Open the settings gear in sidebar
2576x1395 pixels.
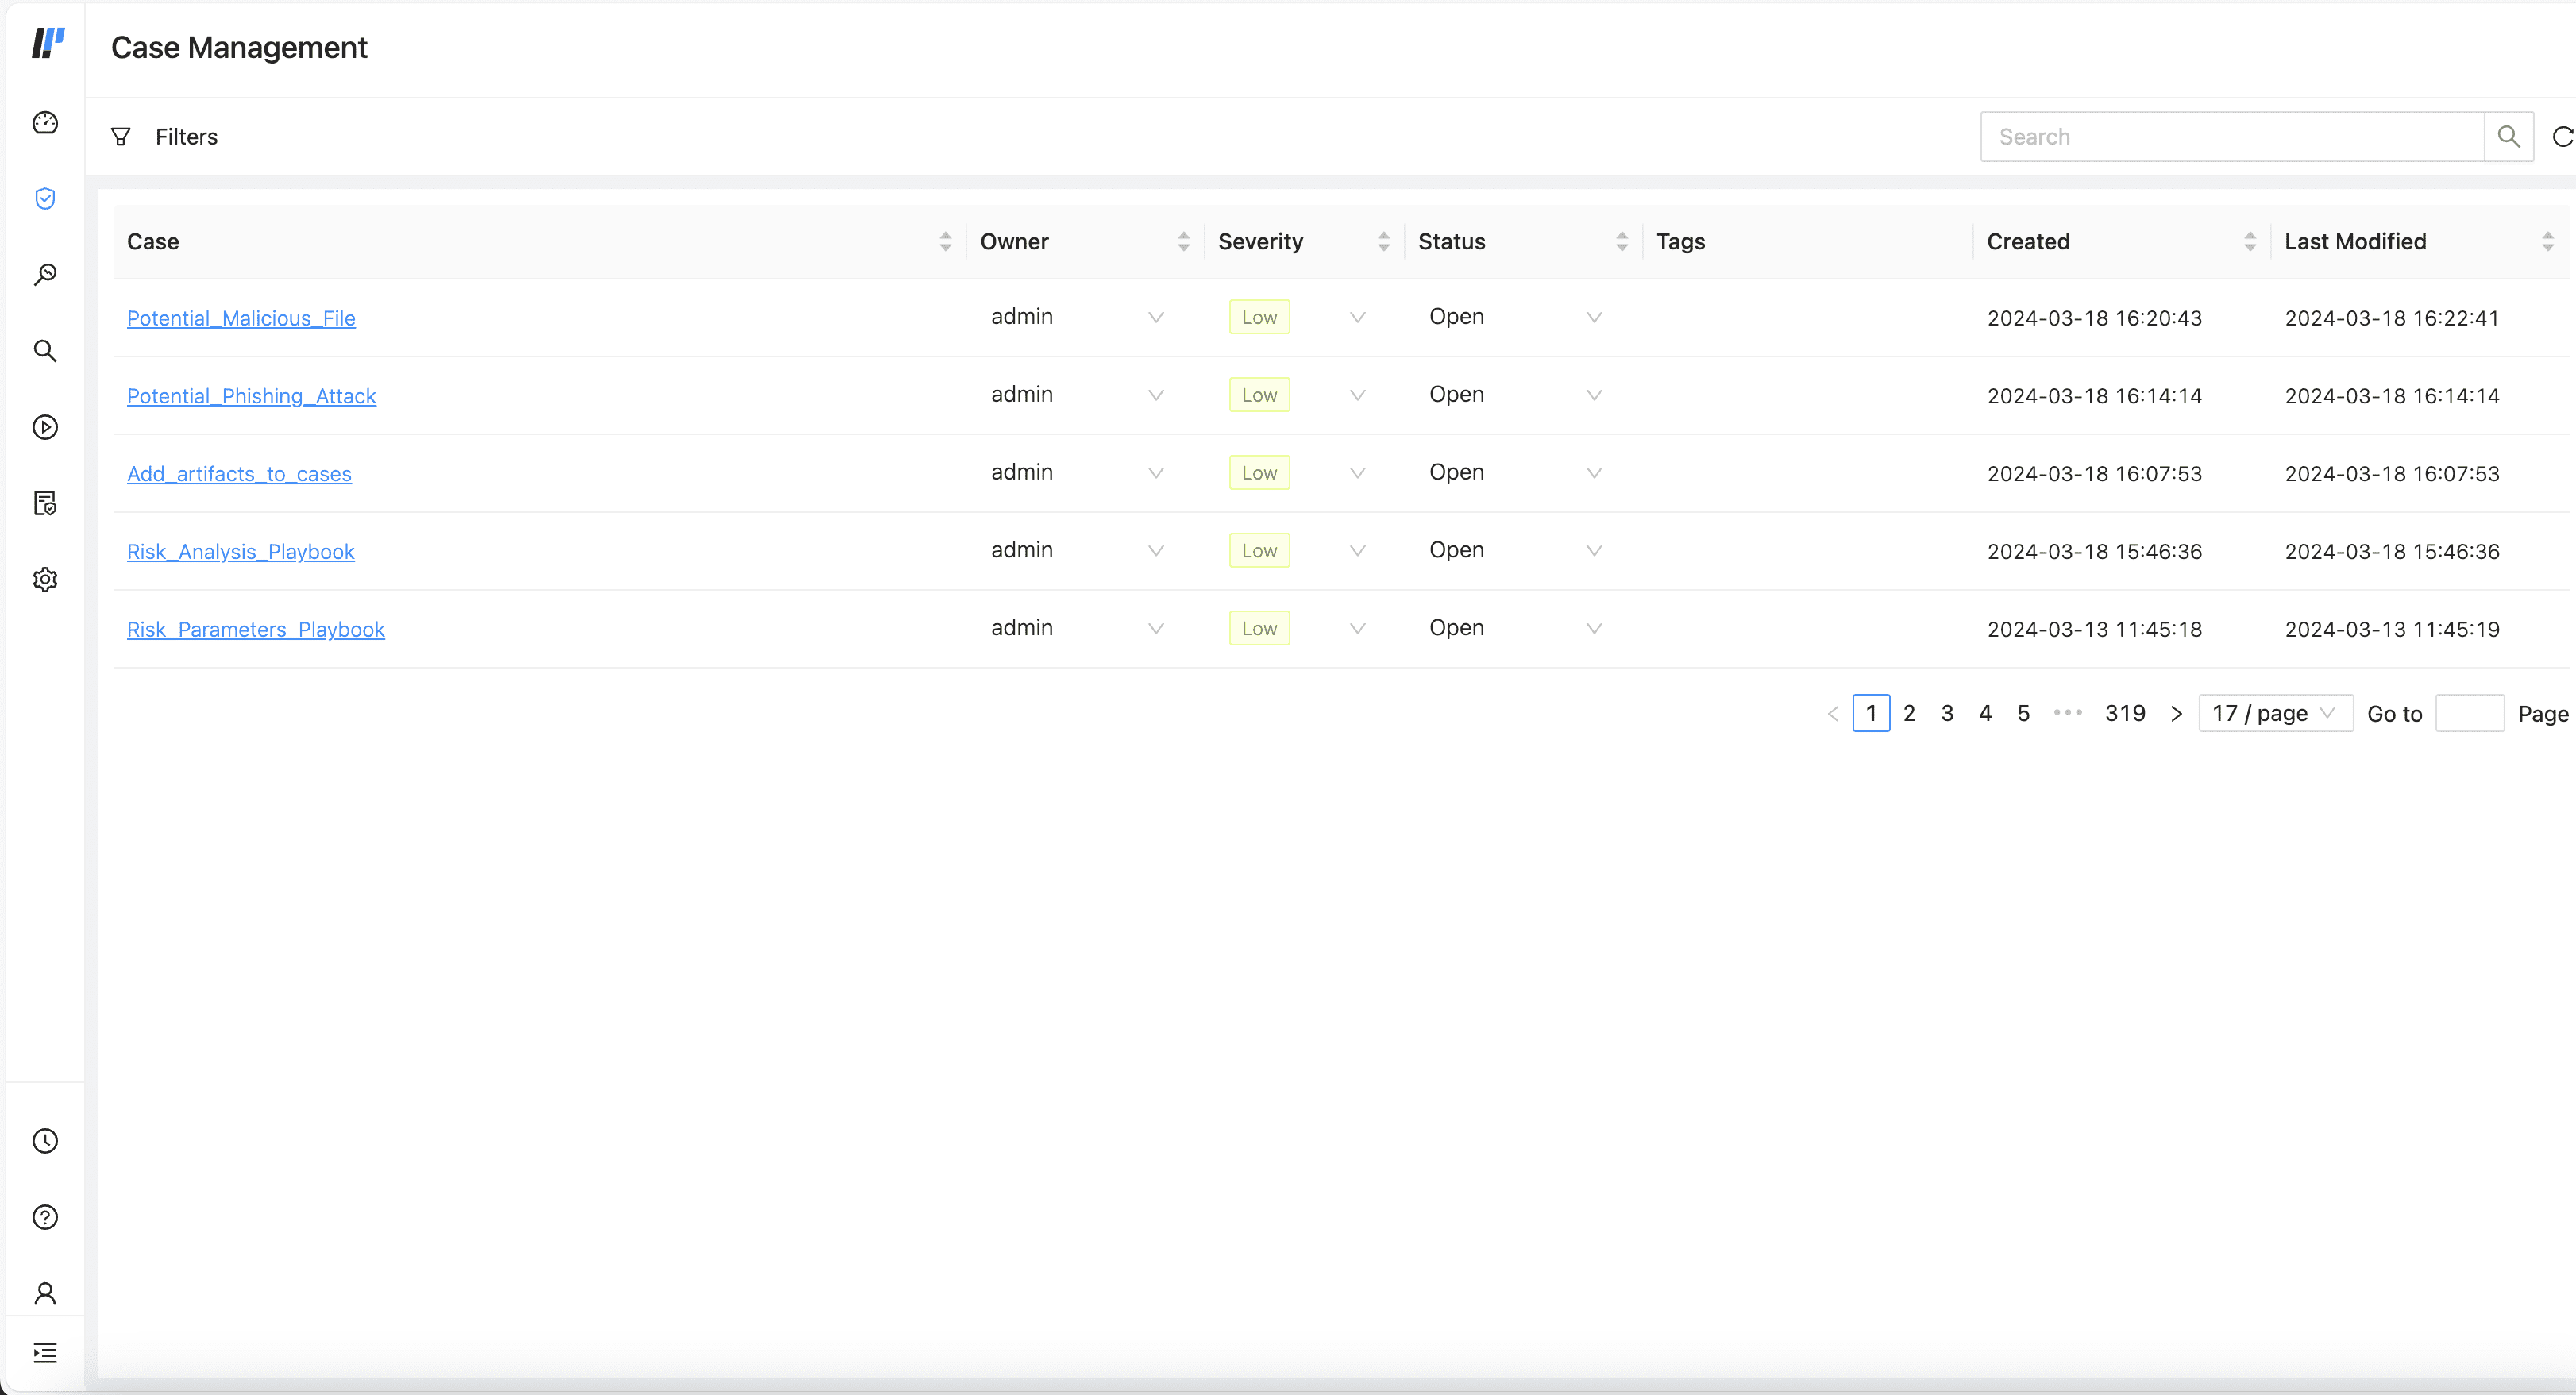45,580
